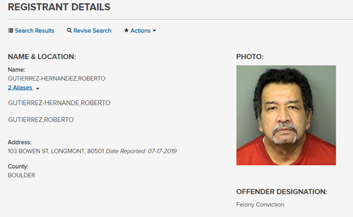Click the registrant photo thumbnail
Screen dimensions: 353x217
point(286,115)
